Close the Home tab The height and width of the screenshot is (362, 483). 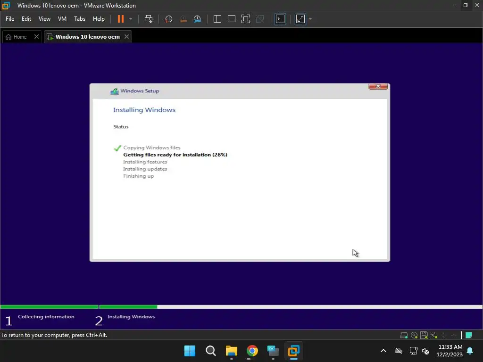tap(36, 37)
